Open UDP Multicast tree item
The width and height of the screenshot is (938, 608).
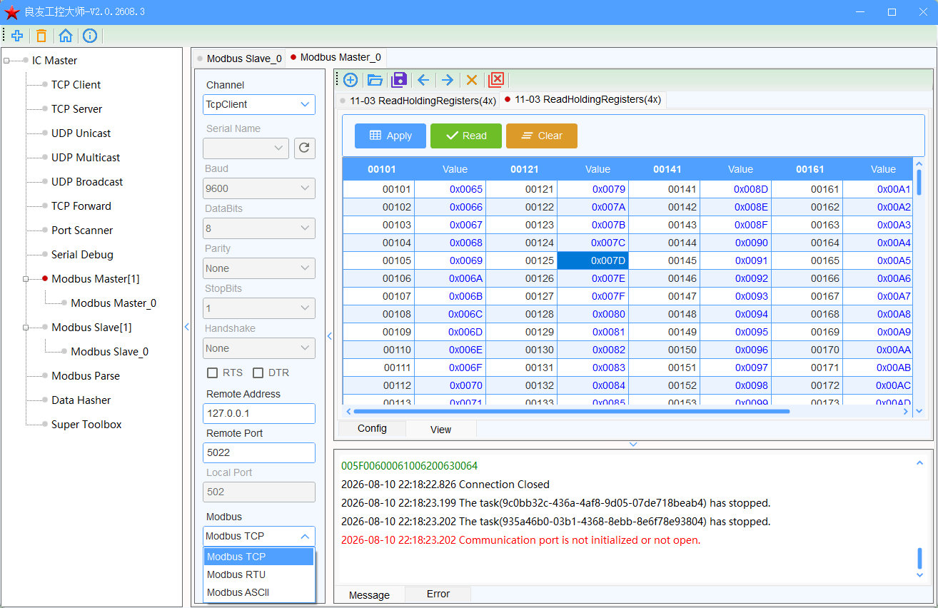click(86, 158)
